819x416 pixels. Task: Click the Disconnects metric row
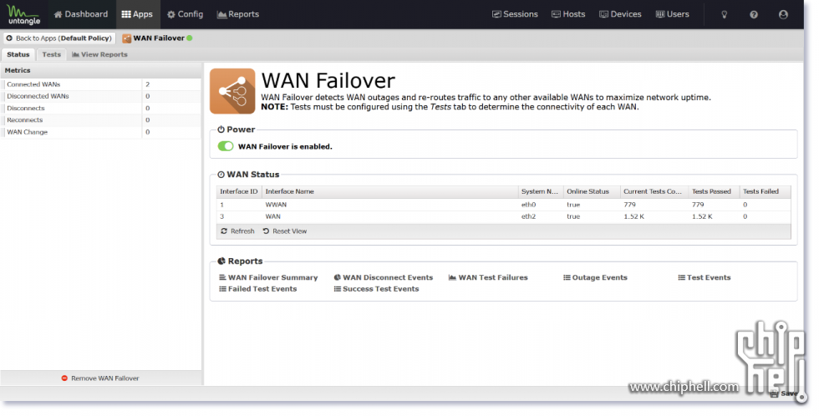coord(100,109)
